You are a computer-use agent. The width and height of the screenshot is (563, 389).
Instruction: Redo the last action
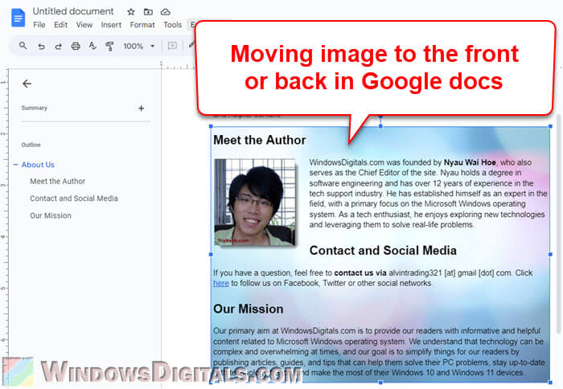tap(58, 46)
